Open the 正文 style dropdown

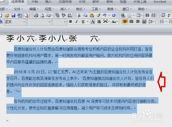pyautogui.click(x=24, y=22)
